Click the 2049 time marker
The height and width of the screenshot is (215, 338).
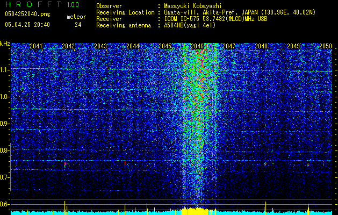[293, 46]
